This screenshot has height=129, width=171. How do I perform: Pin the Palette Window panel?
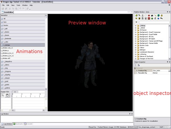pyautogui.click(x=167, y=12)
